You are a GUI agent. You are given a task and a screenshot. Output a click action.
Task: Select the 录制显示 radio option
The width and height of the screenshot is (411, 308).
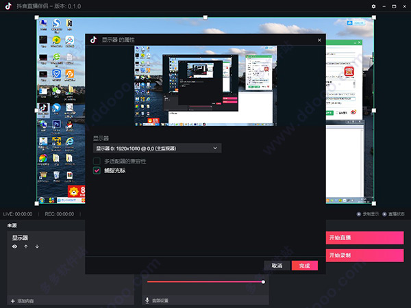(x=358, y=214)
